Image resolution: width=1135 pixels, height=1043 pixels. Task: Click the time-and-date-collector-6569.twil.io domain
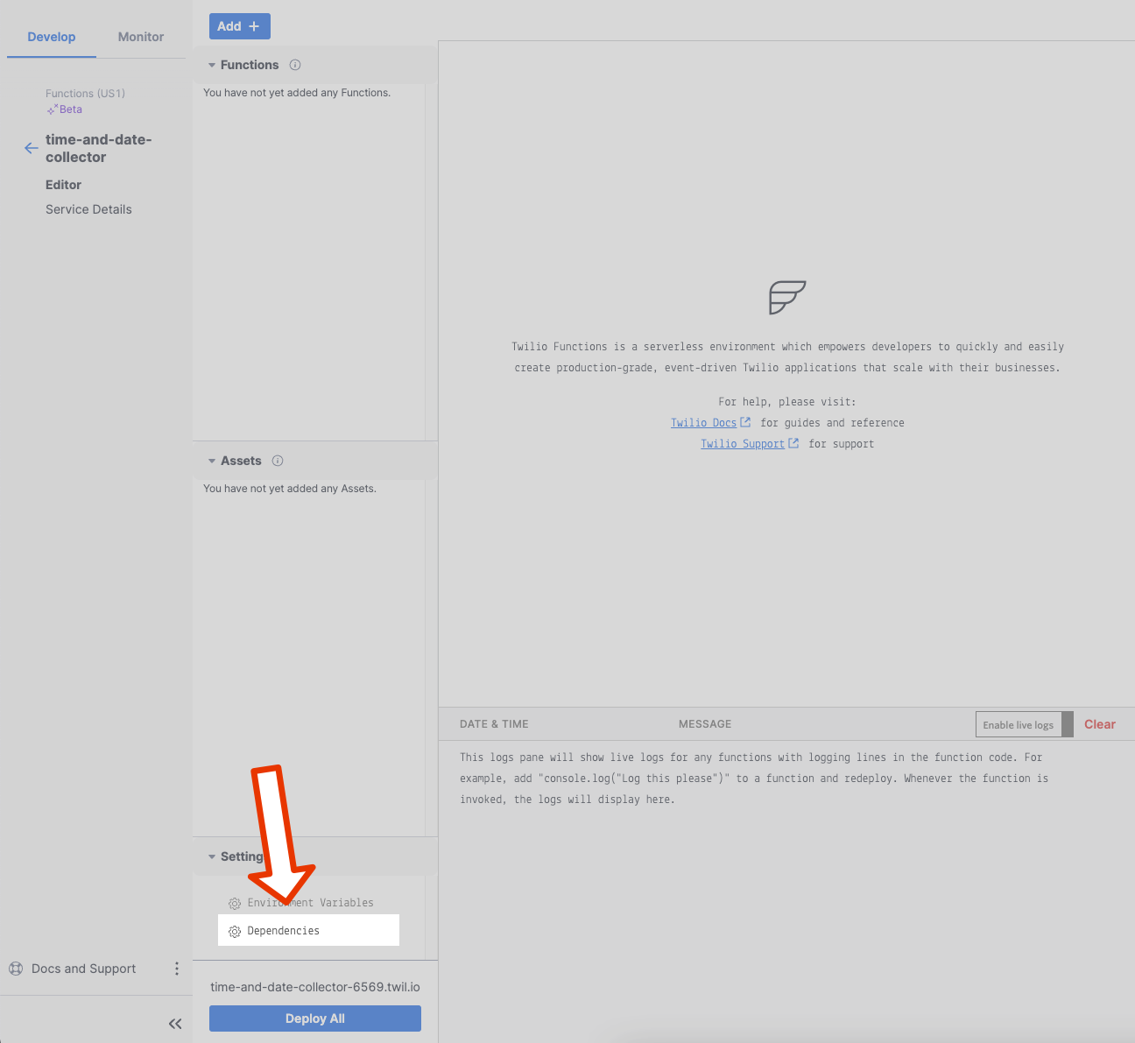tap(315, 987)
